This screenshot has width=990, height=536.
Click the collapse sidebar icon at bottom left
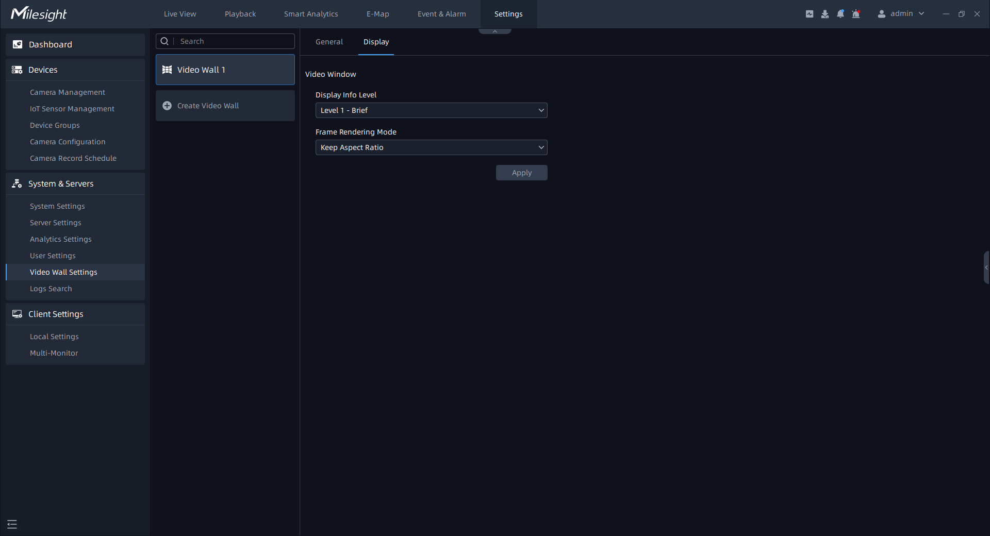click(x=12, y=524)
